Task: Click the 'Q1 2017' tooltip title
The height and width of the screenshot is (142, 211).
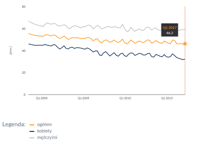Action: 169,28
